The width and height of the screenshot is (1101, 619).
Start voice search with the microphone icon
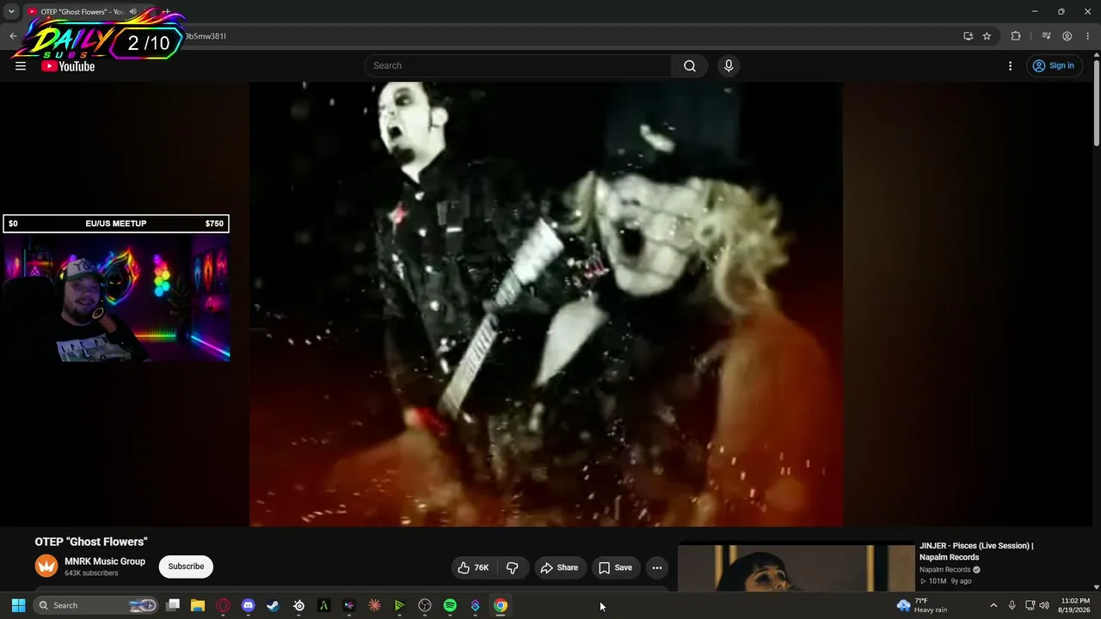[729, 66]
